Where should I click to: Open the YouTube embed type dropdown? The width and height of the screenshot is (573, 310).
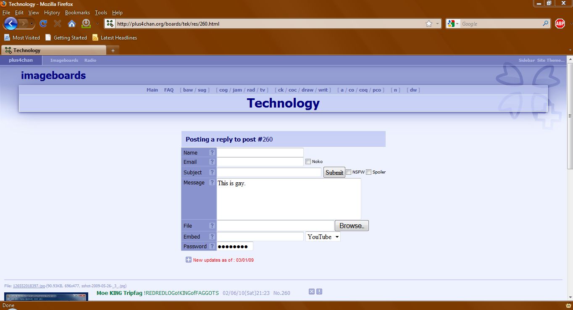(323, 237)
